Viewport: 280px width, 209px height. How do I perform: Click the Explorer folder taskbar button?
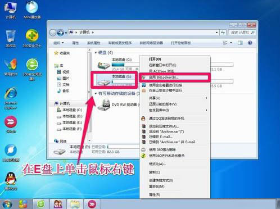click(75, 204)
